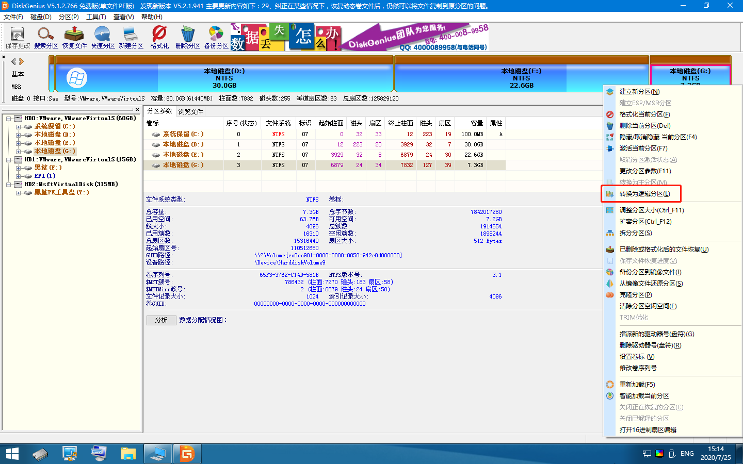
Task: Click the 分析 analyze button
Action: coord(161,320)
